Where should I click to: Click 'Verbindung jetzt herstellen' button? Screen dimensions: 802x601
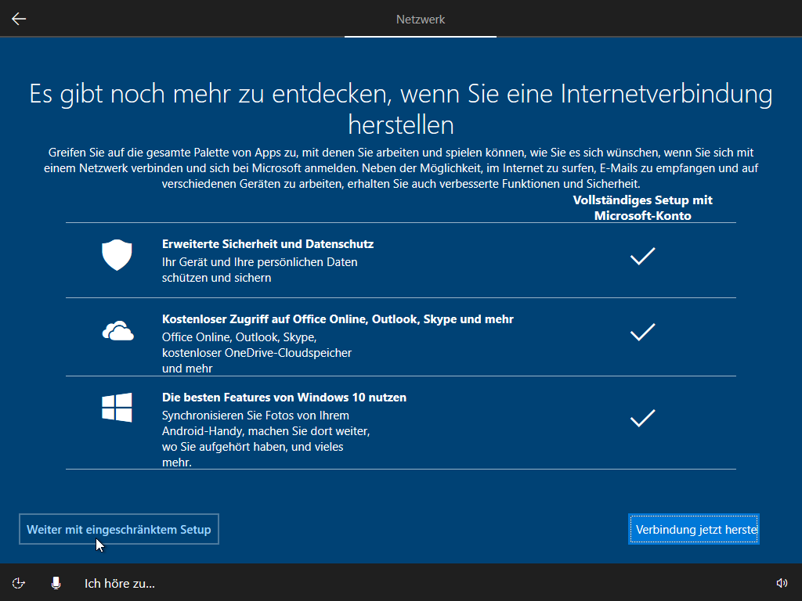pos(694,530)
